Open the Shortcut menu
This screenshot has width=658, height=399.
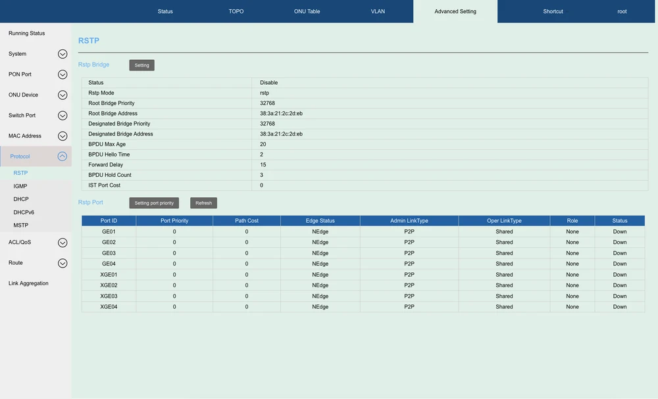pyautogui.click(x=553, y=11)
